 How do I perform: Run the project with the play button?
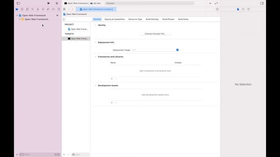[x=49, y=3]
